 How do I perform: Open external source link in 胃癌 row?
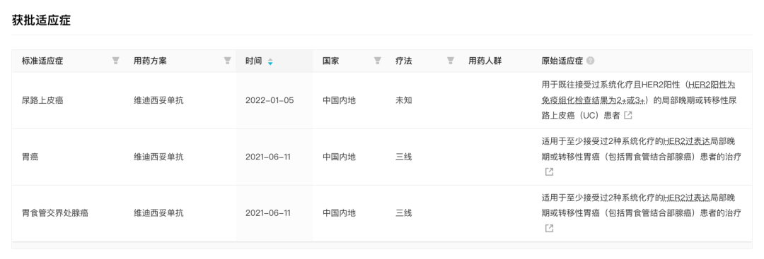tap(549, 171)
